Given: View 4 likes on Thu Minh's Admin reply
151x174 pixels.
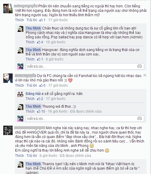Looking at the screenshot, I should click(x=40, y=42).
